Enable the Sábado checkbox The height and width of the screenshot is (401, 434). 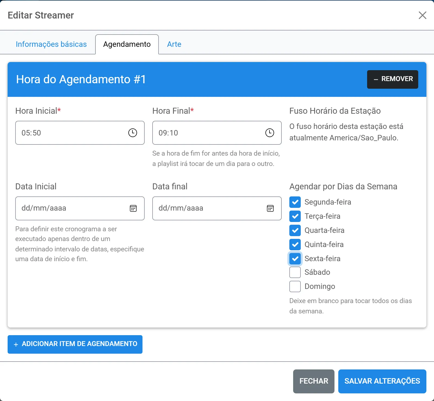point(295,272)
